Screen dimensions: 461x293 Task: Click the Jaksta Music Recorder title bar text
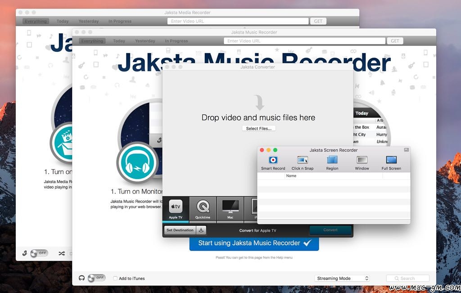pyautogui.click(x=254, y=32)
